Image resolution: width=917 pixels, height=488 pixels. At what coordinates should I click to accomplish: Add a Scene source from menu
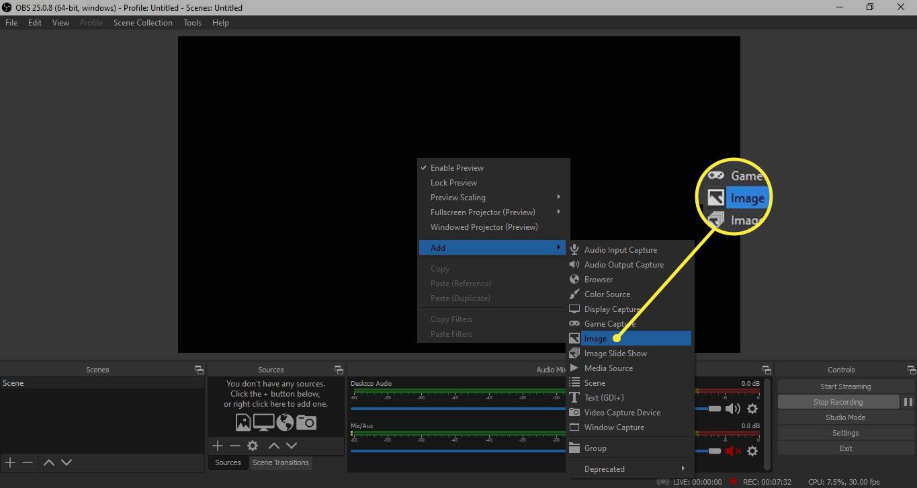[x=629, y=383]
